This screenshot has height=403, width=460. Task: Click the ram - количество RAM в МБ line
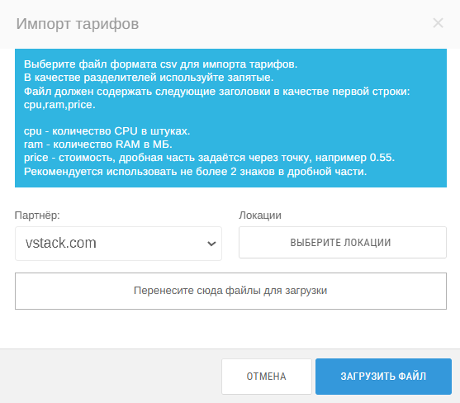tap(98, 145)
